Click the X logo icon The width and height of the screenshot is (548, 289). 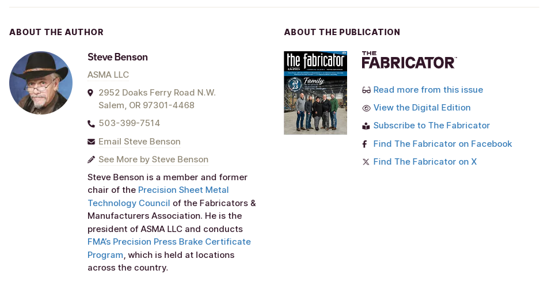pyautogui.click(x=366, y=162)
